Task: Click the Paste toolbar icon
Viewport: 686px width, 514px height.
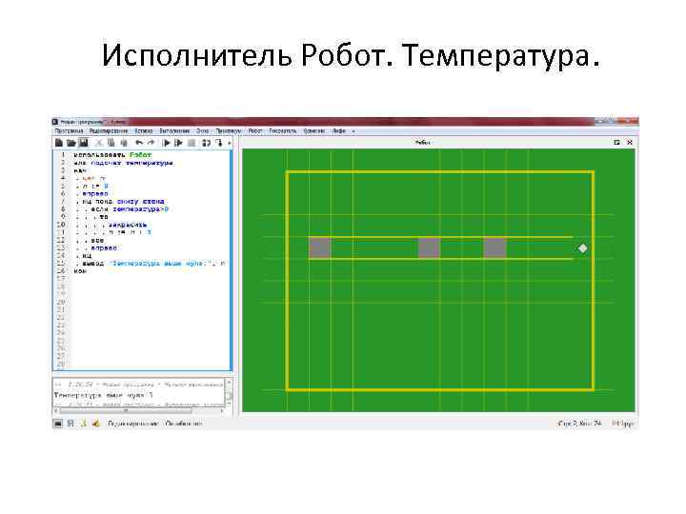Action: 124,143
